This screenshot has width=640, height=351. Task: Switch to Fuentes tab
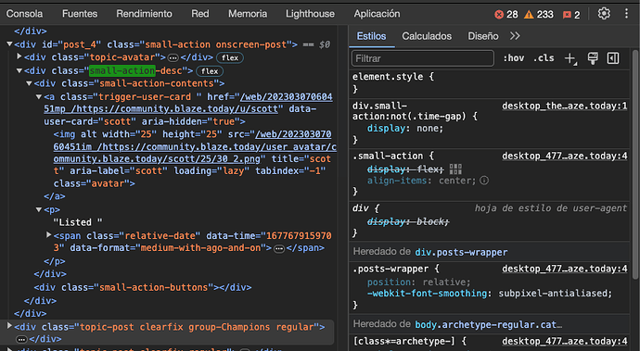point(80,14)
